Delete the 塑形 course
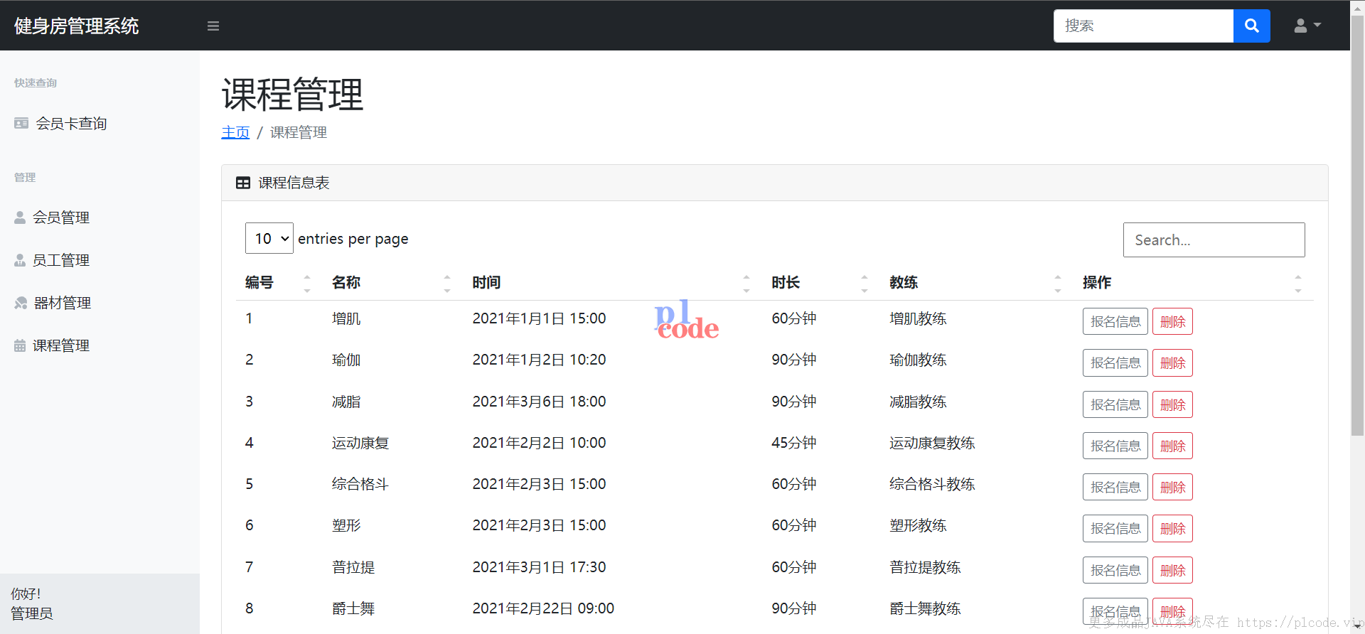 tap(1172, 528)
